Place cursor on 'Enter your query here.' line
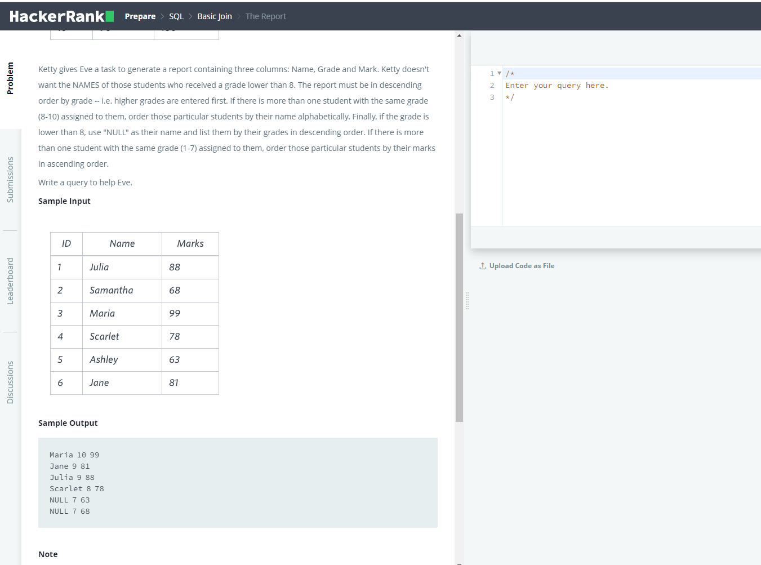 pyautogui.click(x=557, y=86)
